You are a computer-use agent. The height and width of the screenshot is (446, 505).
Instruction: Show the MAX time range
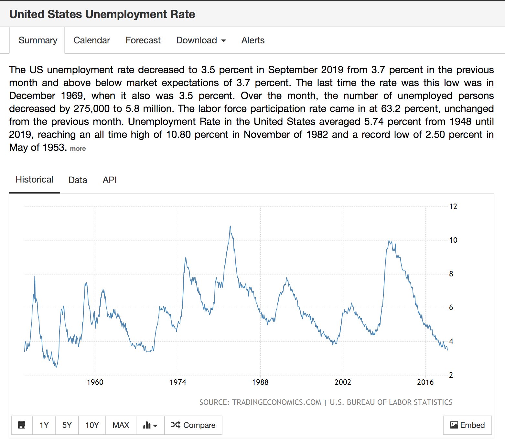click(121, 425)
